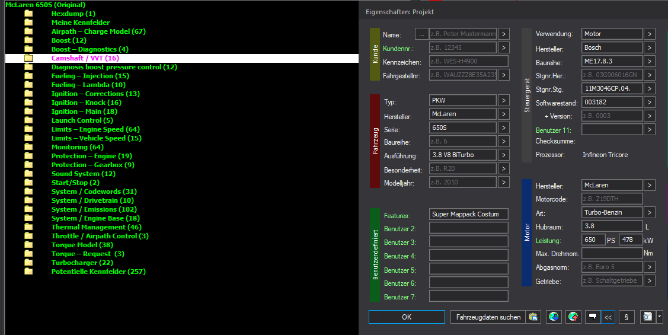Select the Fueling – Injection (15) folder
668x335 pixels.
coord(90,76)
